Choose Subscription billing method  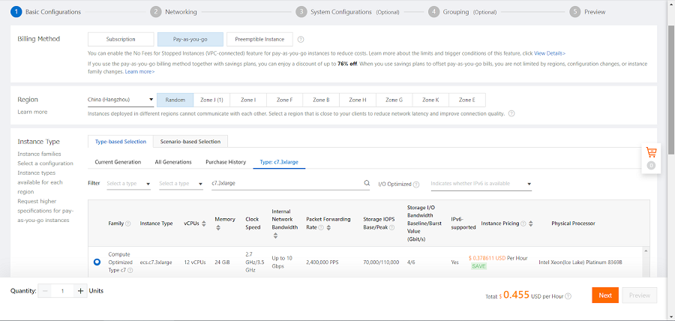[x=121, y=39]
